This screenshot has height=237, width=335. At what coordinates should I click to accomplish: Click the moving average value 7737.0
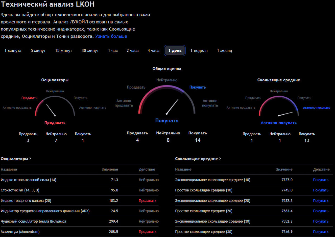pyautogui.click(x=287, y=180)
